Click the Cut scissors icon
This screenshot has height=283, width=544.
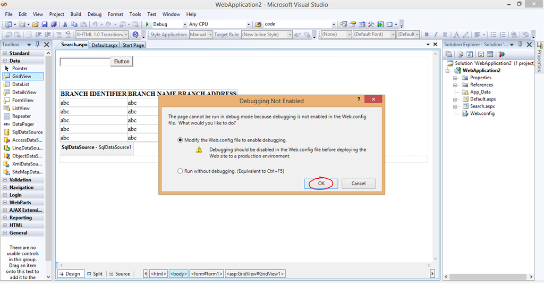pos(65,24)
